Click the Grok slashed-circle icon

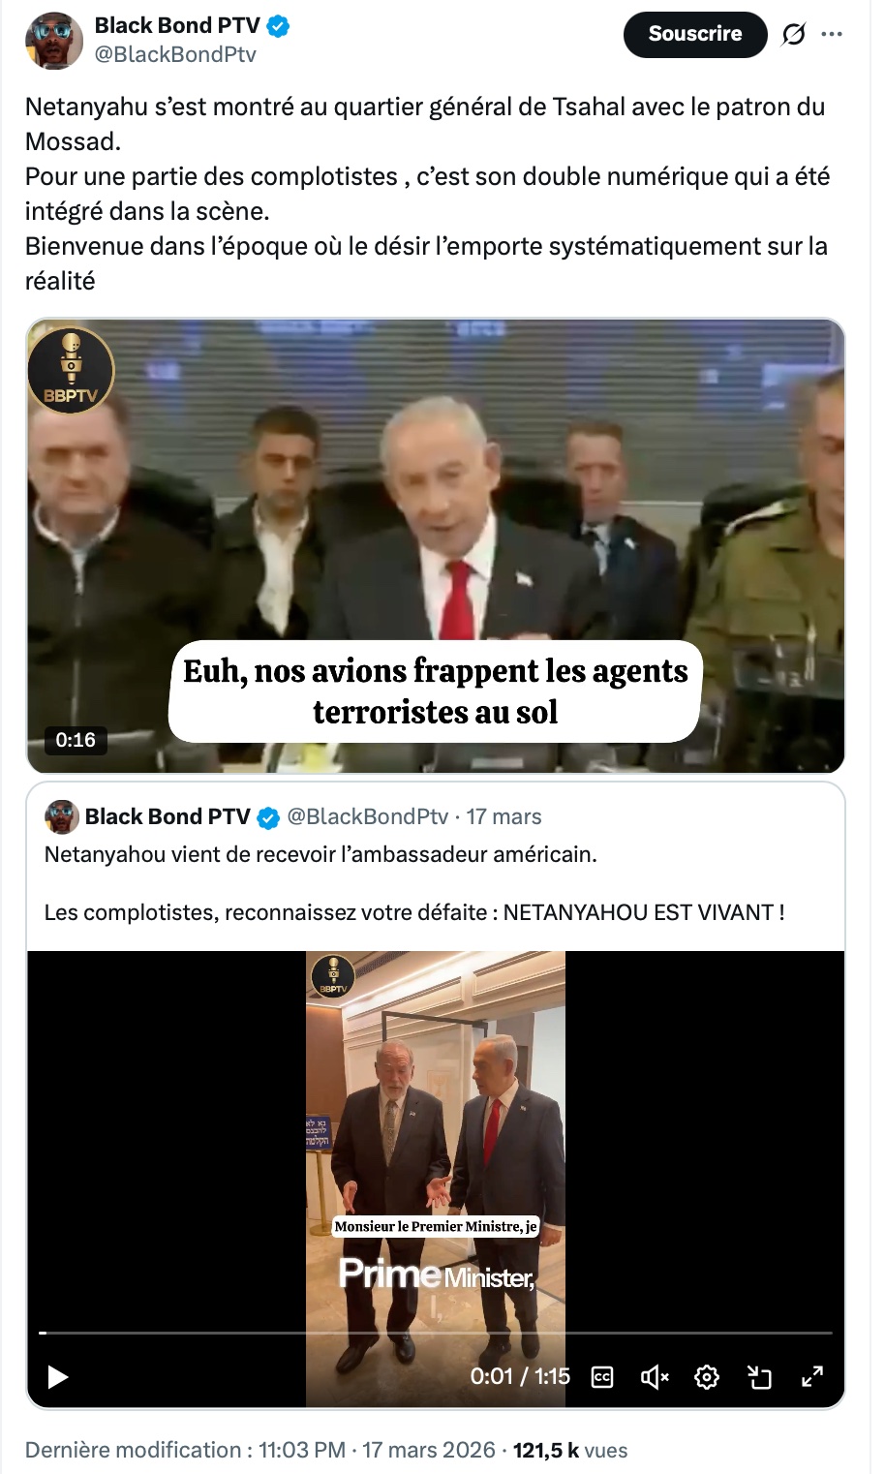click(x=793, y=35)
